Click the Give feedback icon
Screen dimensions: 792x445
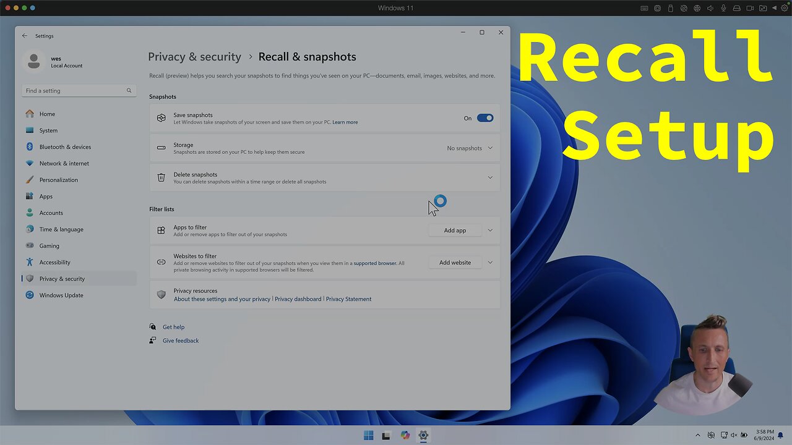[153, 341]
